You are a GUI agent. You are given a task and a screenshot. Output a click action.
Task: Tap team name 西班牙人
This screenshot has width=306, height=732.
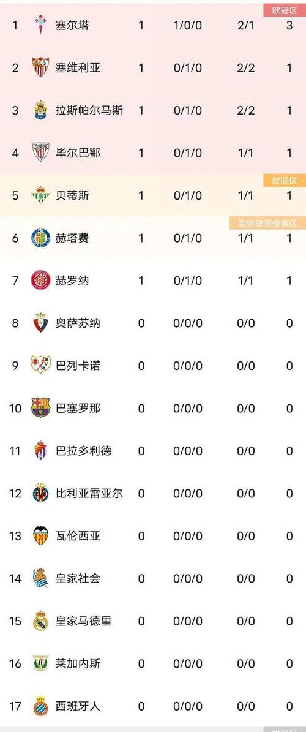(78, 706)
